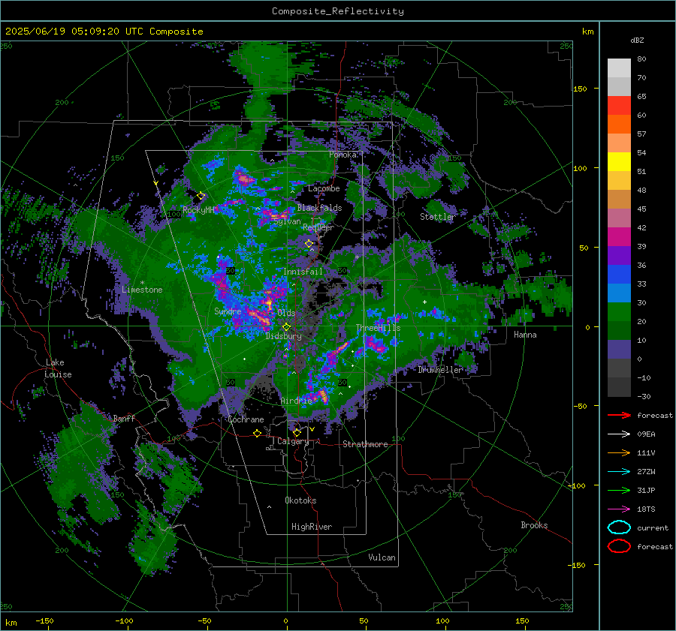The width and height of the screenshot is (676, 631).
Task: Select the blue 33-36 dBZ swatch
Action: 619,275
